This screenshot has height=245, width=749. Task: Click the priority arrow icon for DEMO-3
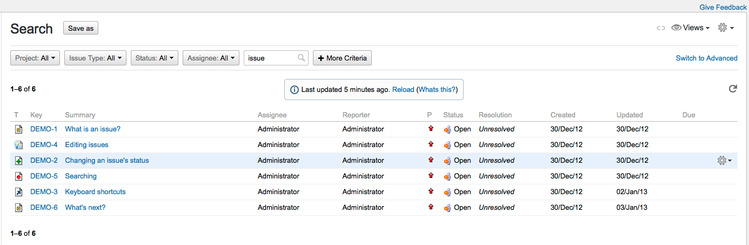pos(431,191)
